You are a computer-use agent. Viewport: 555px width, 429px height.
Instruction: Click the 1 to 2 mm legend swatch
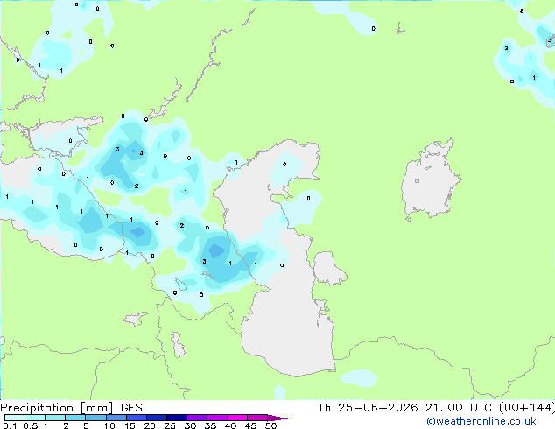[x=55, y=418]
